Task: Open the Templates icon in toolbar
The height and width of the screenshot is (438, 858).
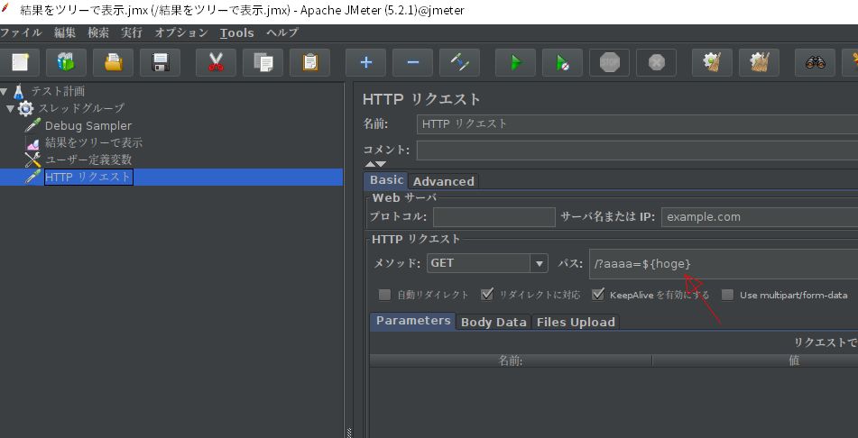Action: tap(66, 62)
